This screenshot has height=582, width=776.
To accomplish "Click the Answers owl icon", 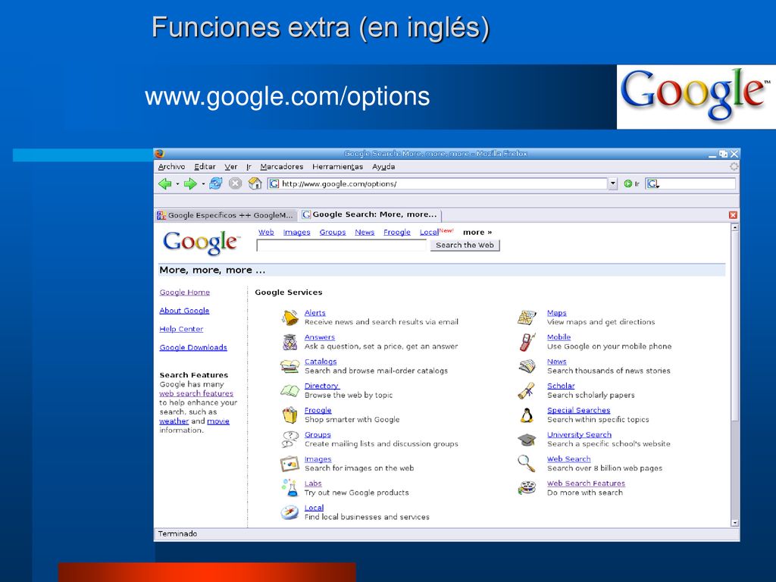I will point(290,342).
